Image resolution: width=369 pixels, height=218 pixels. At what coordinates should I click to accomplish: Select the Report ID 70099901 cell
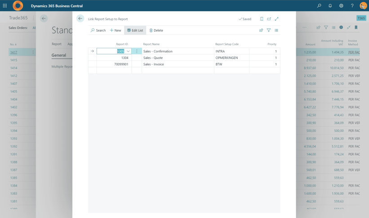pos(114,64)
